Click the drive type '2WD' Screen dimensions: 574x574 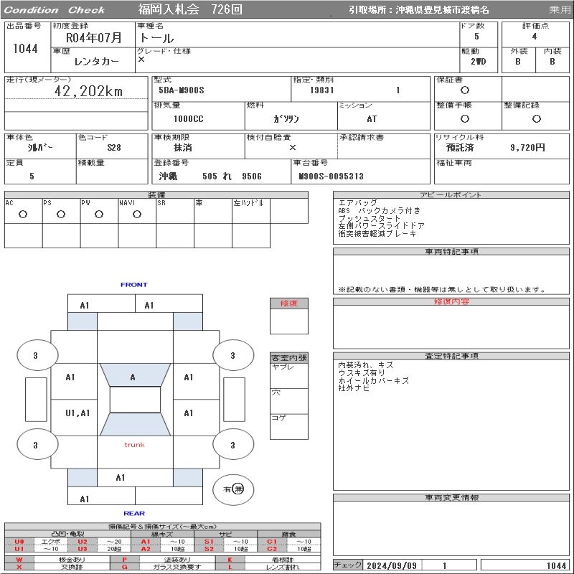point(479,62)
